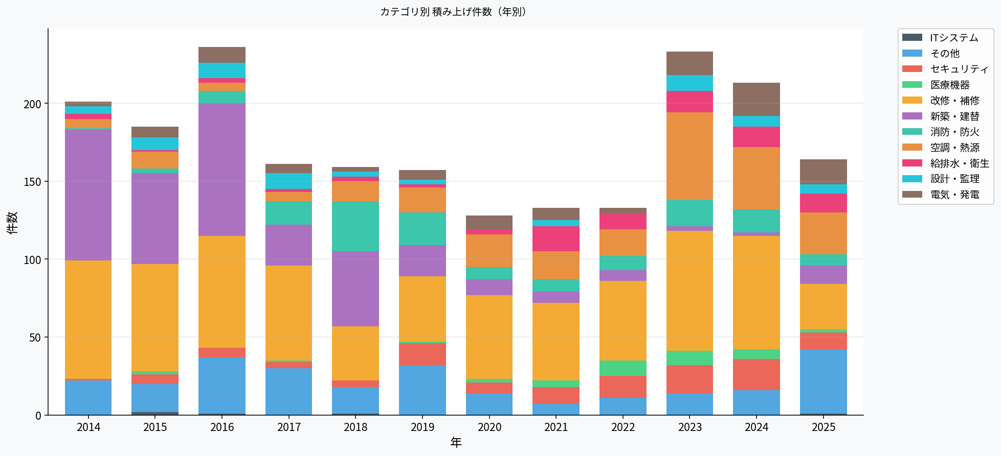The height and width of the screenshot is (456, 1001).
Task: Click the ITシステム legend label
Action: [954, 38]
